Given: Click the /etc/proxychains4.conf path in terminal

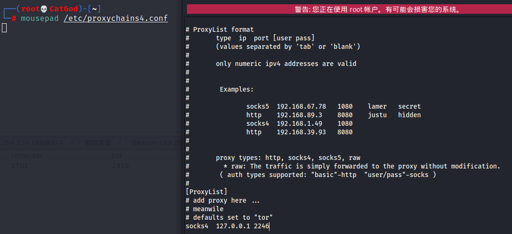Looking at the screenshot, I should click(x=115, y=19).
